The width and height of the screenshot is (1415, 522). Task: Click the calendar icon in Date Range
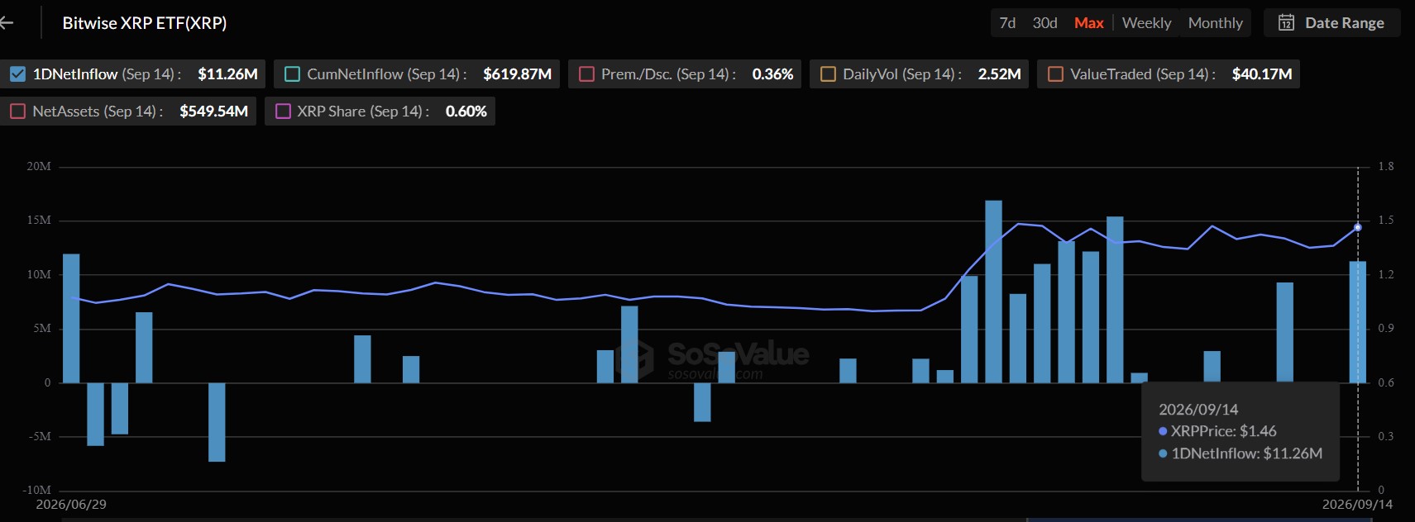coord(1286,23)
